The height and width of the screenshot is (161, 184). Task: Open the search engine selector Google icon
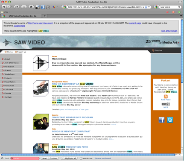(156, 7)
